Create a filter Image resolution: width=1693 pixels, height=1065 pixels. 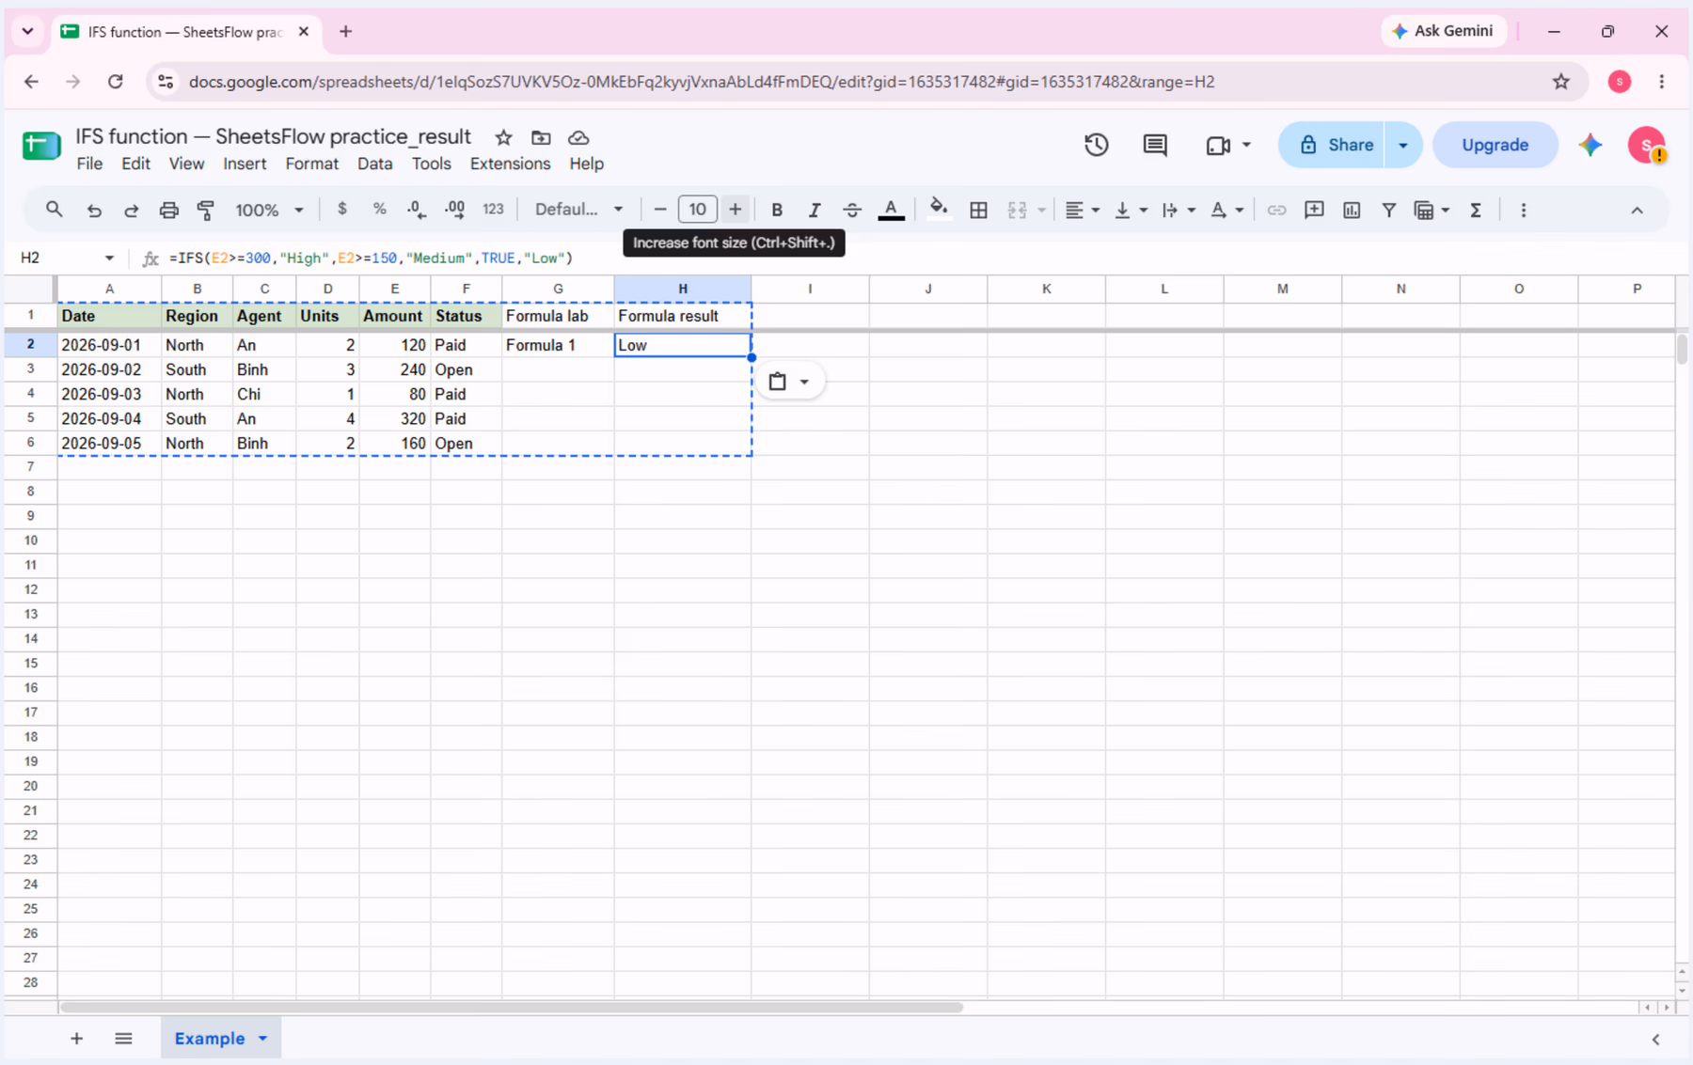(x=1388, y=210)
